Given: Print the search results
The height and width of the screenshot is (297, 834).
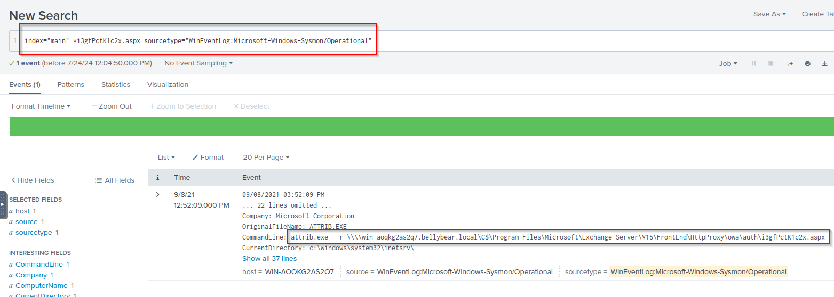Looking at the screenshot, I should point(807,63).
